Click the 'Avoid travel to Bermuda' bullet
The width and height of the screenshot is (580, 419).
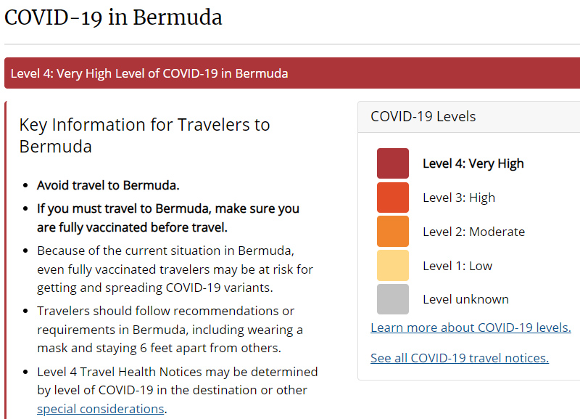click(x=108, y=184)
